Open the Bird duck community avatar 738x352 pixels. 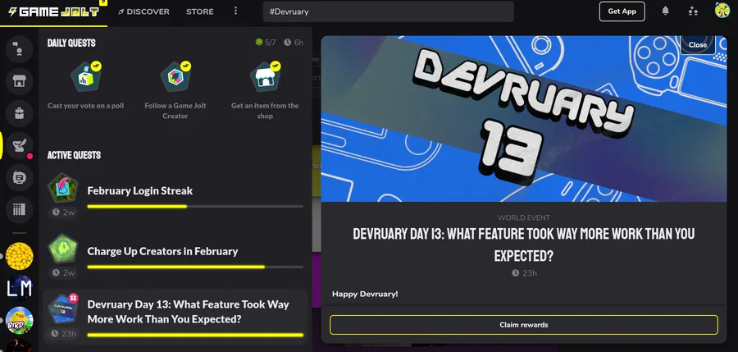coord(20,320)
